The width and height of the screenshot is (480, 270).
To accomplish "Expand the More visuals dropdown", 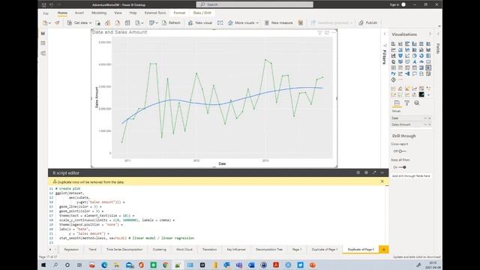I will (257, 23).
